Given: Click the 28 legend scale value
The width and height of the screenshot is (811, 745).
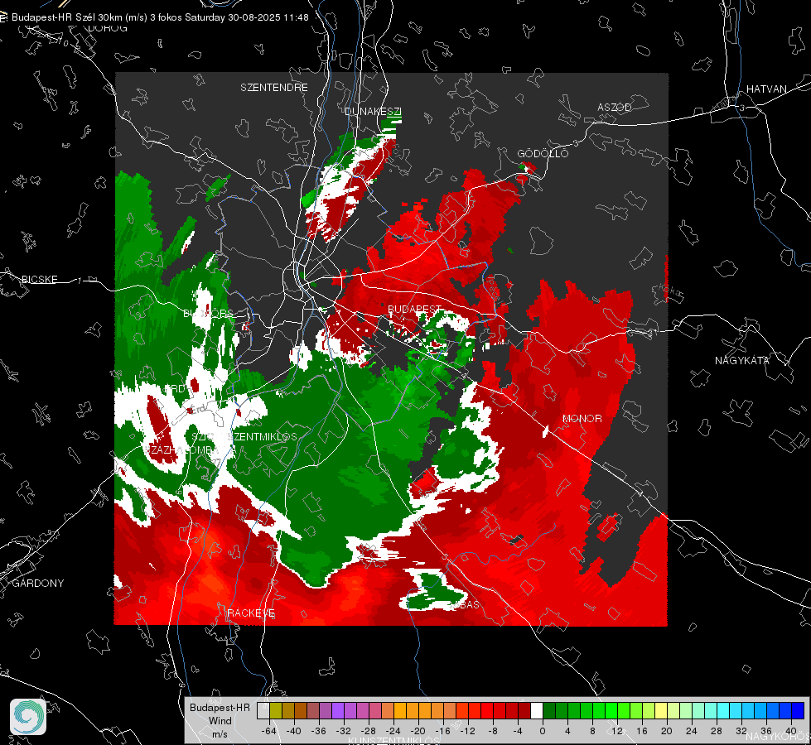Looking at the screenshot, I should (x=717, y=731).
